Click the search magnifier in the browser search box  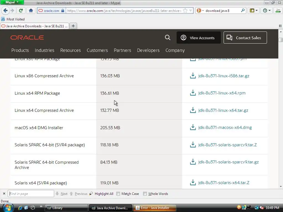click(x=243, y=11)
